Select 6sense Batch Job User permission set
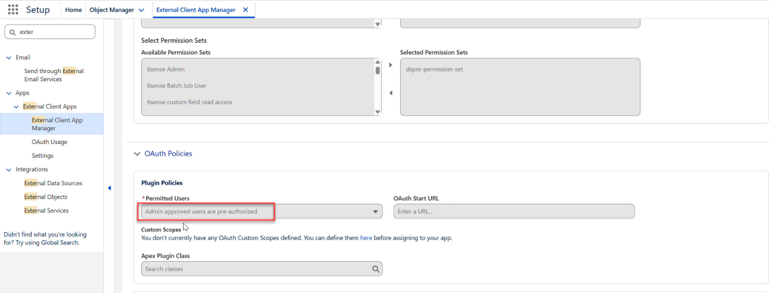The image size is (769, 293). 176,86
